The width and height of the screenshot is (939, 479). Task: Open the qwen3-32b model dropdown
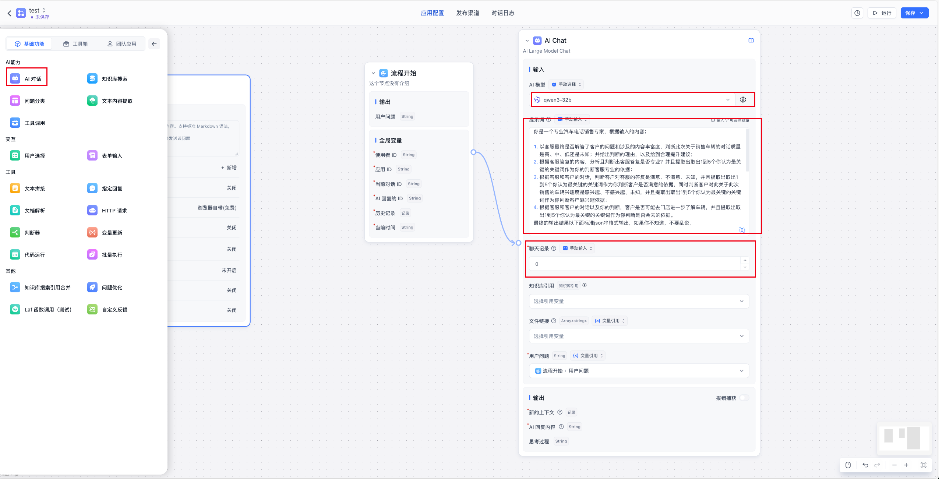click(x=632, y=99)
